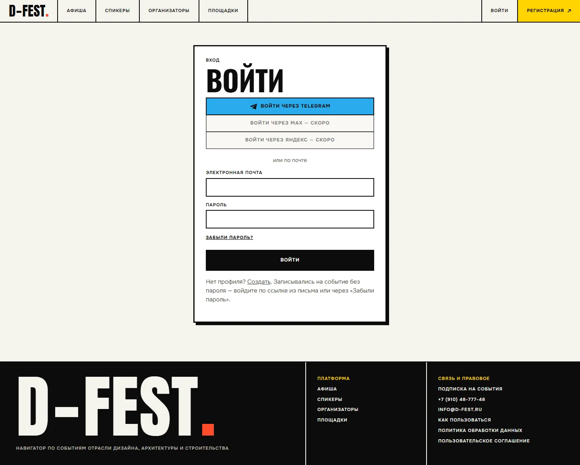This screenshot has width=580, height=465.
Task: Submit with the black Войти button
Action: click(290, 260)
